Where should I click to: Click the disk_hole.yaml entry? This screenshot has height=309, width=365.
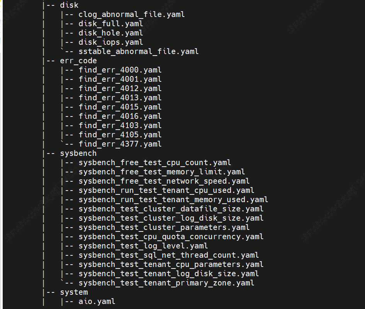[111, 33]
